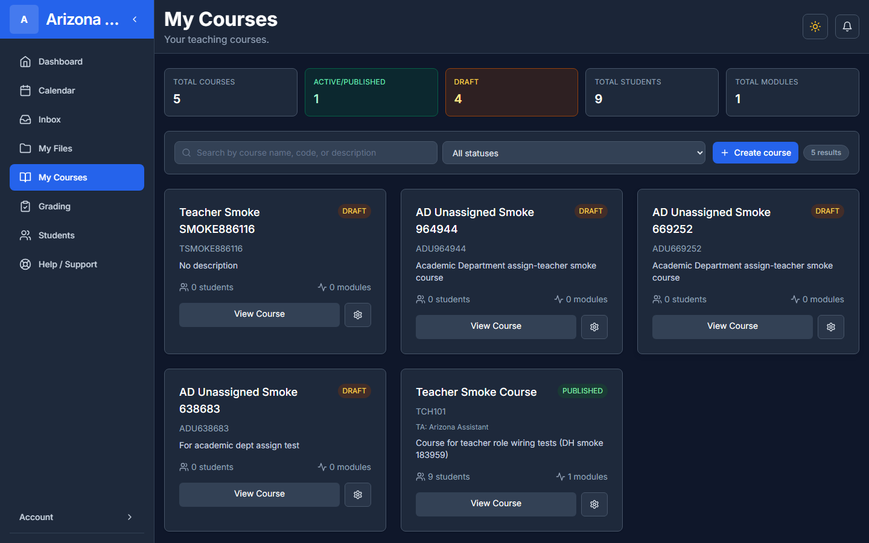This screenshot has width=869, height=543.
Task: Click the Total Modules stat card
Action: click(x=792, y=92)
